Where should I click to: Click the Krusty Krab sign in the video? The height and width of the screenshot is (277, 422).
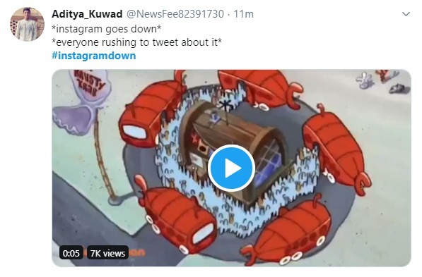pos(89,85)
